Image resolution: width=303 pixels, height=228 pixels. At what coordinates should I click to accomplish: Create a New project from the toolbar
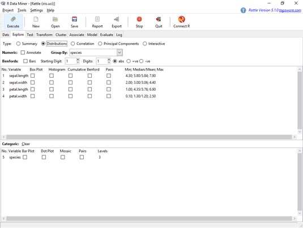point(36,22)
